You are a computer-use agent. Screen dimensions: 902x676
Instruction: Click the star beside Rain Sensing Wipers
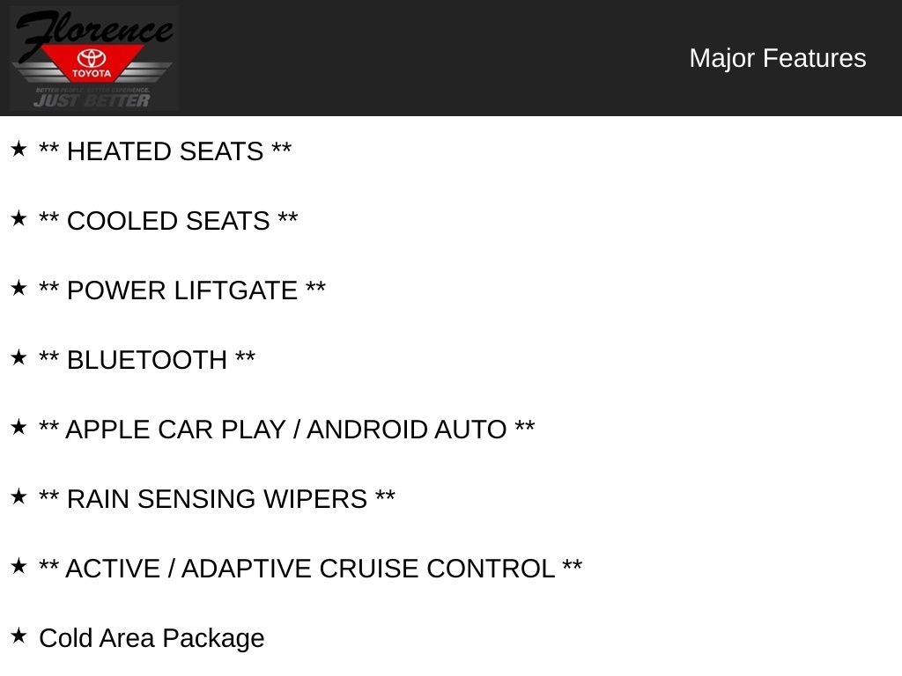(18, 497)
